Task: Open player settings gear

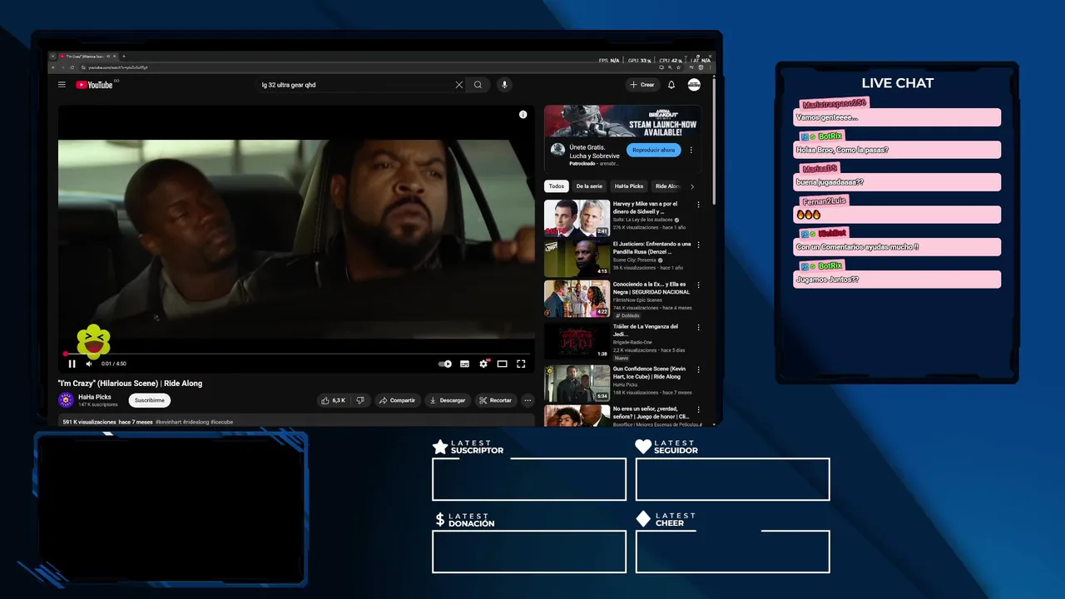Action: (483, 364)
